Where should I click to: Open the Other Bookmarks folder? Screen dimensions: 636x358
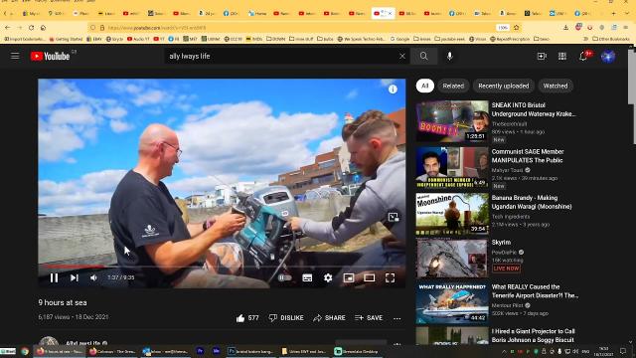(x=610, y=39)
